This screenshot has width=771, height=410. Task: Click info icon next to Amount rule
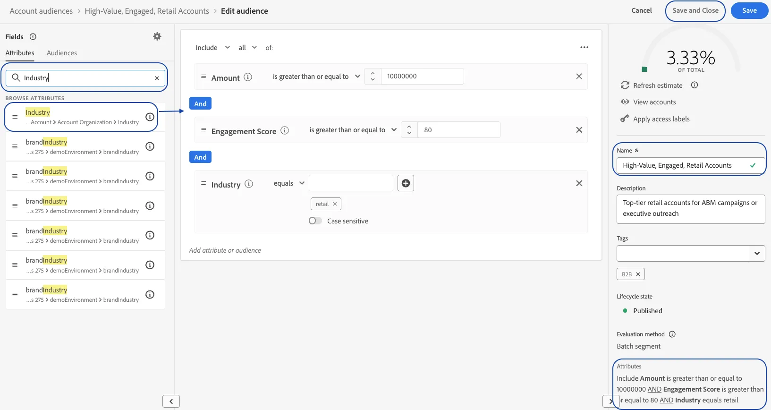click(x=248, y=77)
